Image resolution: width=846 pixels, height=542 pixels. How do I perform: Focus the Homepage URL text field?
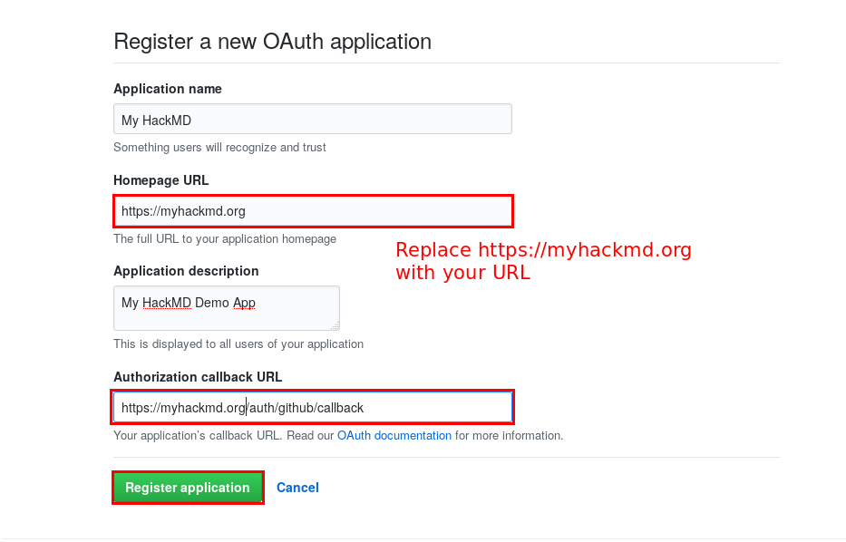[x=312, y=211]
